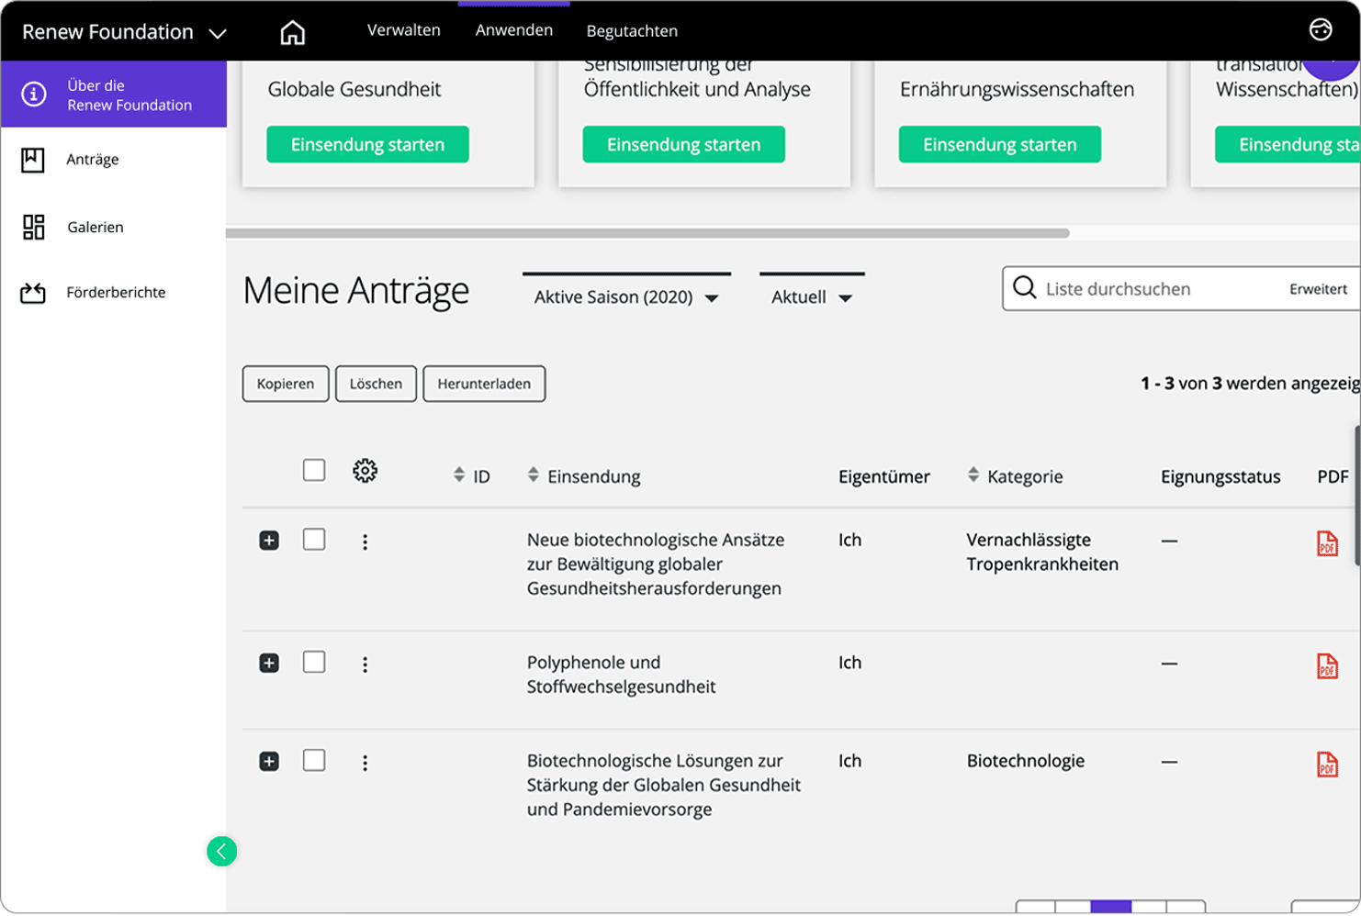
Task: Click the Anträge bookmark icon
Action: (33, 160)
